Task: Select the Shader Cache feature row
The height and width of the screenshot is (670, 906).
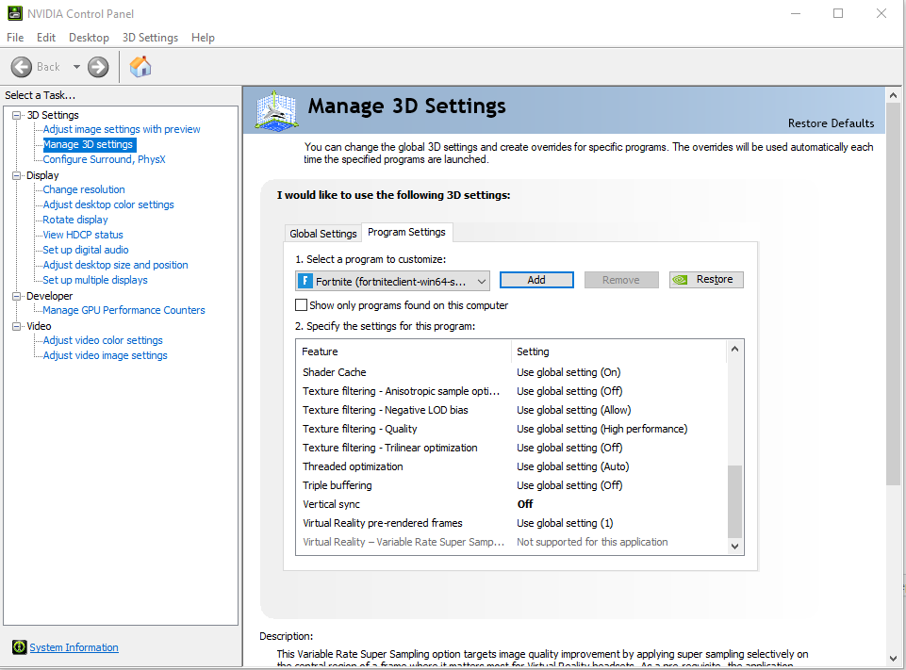Action: [512, 372]
